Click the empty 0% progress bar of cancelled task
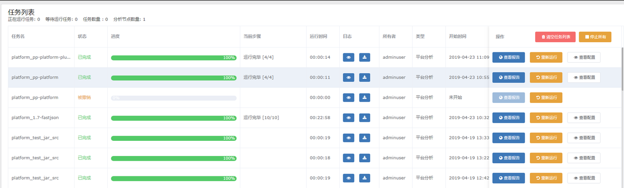The height and width of the screenshot is (188, 624). pyautogui.click(x=174, y=98)
